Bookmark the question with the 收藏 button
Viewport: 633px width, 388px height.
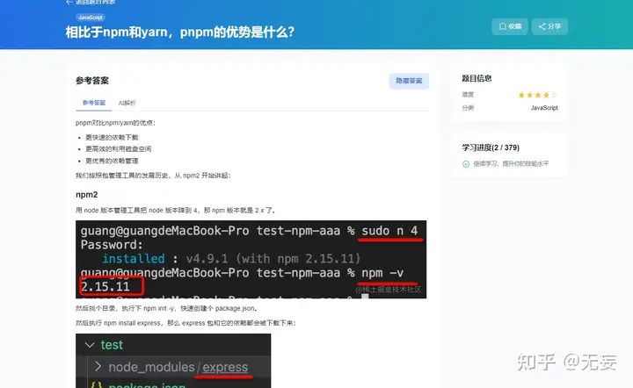tap(509, 26)
